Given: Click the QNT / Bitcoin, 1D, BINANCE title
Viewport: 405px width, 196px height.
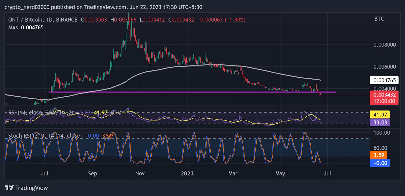Looking at the screenshot, I should click(43, 20).
